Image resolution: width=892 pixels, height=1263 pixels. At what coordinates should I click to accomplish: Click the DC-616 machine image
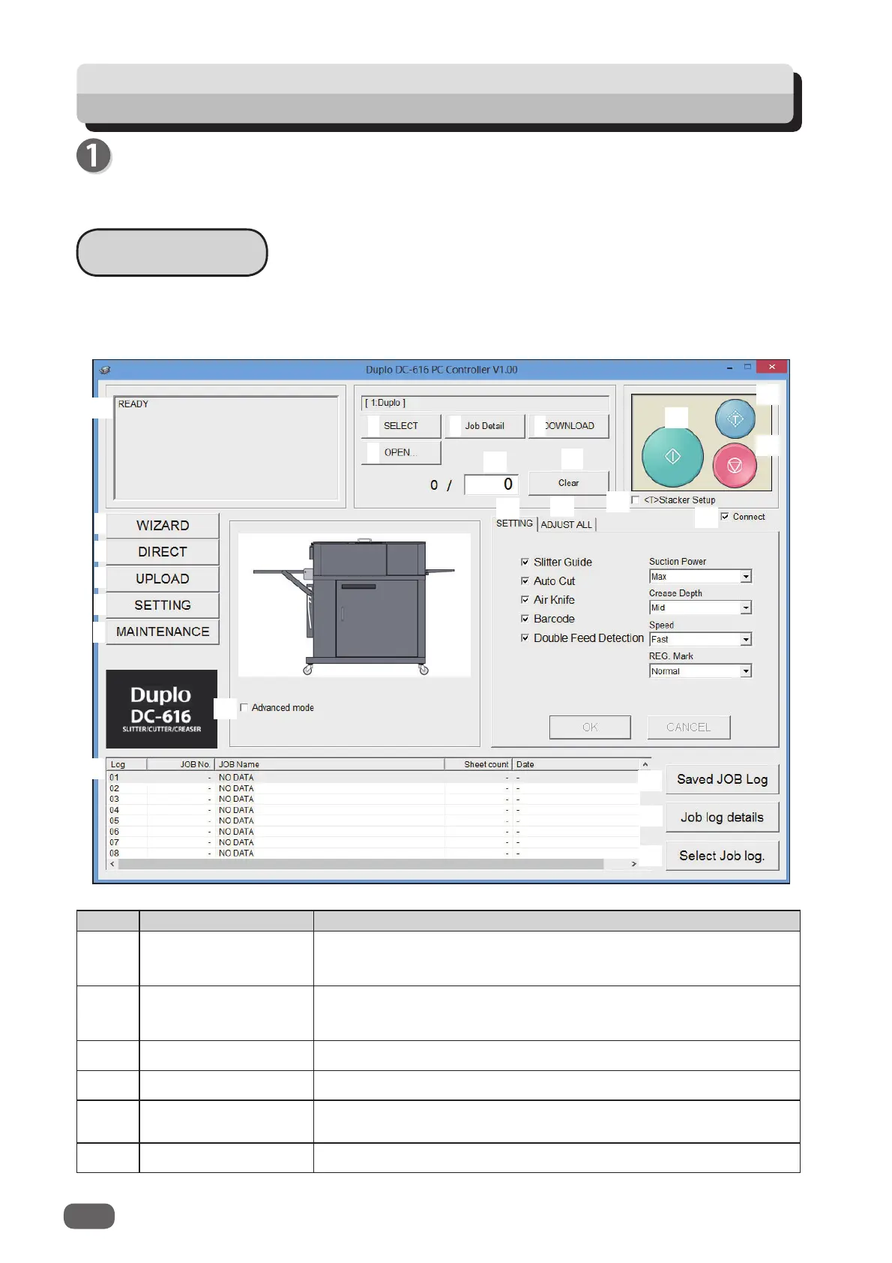click(x=354, y=605)
